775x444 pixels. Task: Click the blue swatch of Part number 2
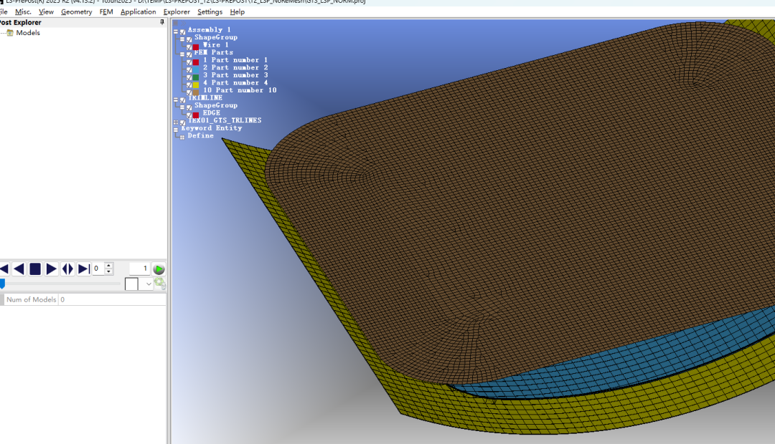[196, 70]
